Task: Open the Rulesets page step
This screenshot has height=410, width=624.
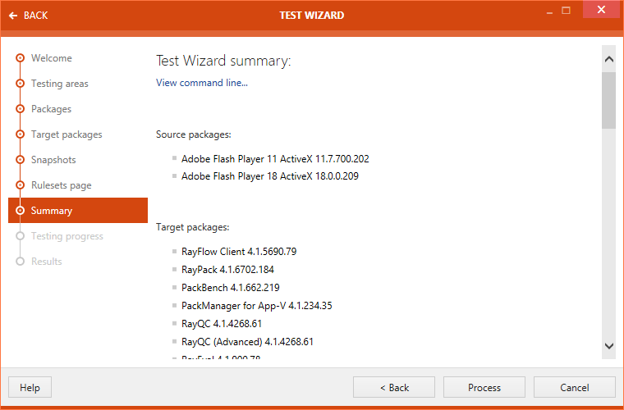Action: click(62, 185)
